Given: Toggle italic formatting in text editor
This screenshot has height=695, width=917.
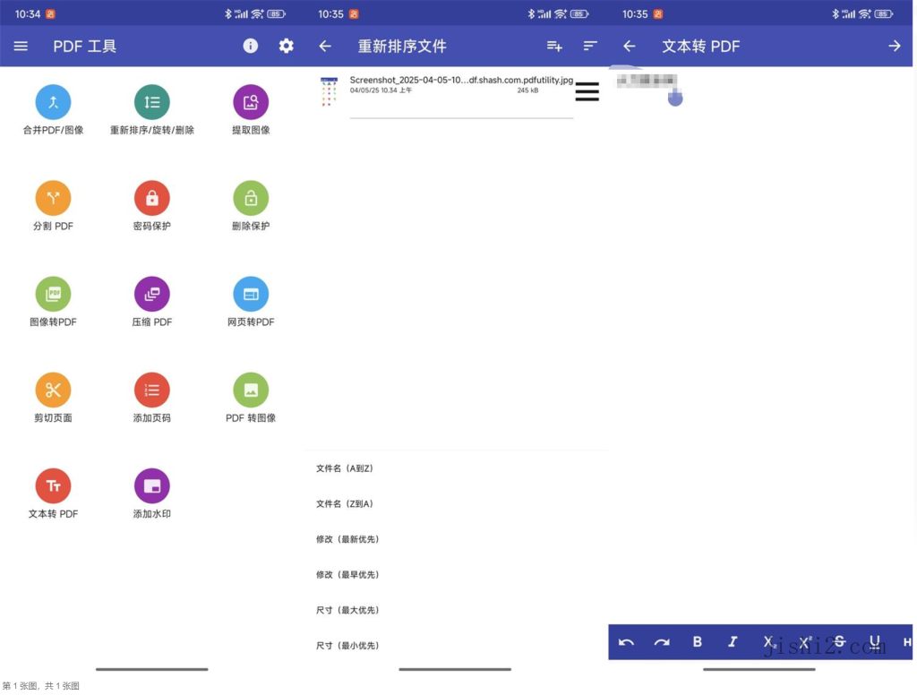Looking at the screenshot, I should (x=733, y=642).
